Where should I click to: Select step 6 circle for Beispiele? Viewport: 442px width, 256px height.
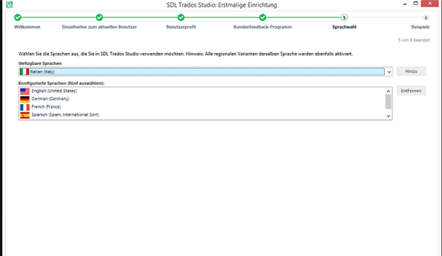pyautogui.click(x=425, y=17)
